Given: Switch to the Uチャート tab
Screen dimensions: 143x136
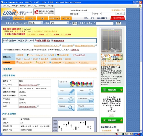Looking at the screenshot, I should [7, 18].
